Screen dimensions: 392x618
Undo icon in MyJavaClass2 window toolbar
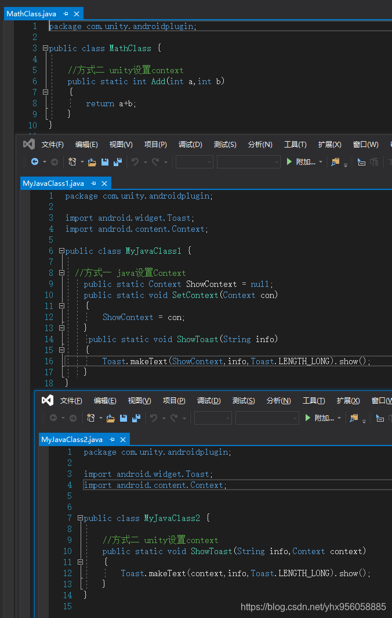[154, 418]
